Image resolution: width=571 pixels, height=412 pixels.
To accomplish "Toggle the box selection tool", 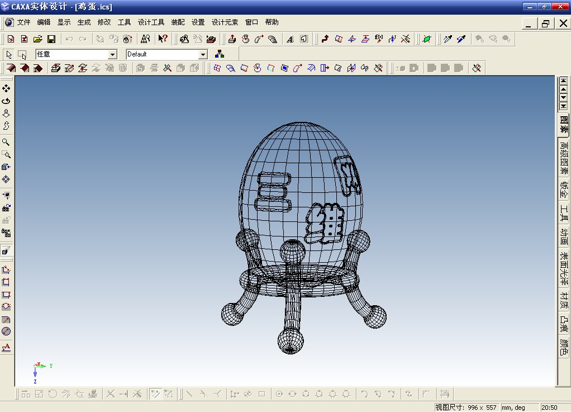I will point(22,54).
